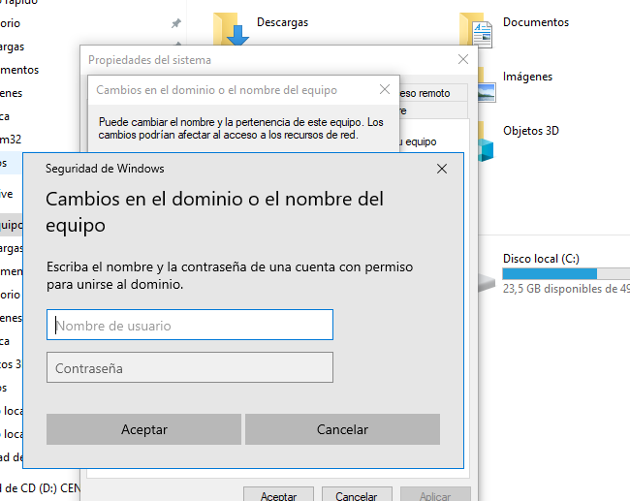The width and height of the screenshot is (630, 501).
Task: Open the Documentos folder icon
Action: tap(477, 31)
